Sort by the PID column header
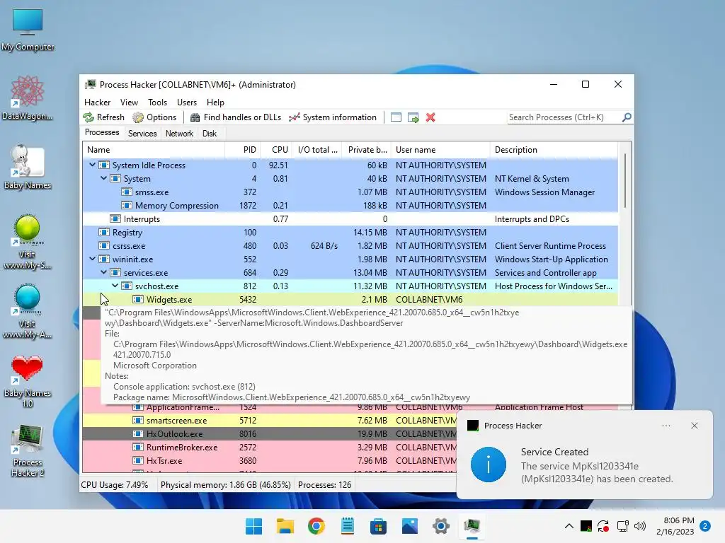The width and height of the screenshot is (725, 543). click(242, 150)
